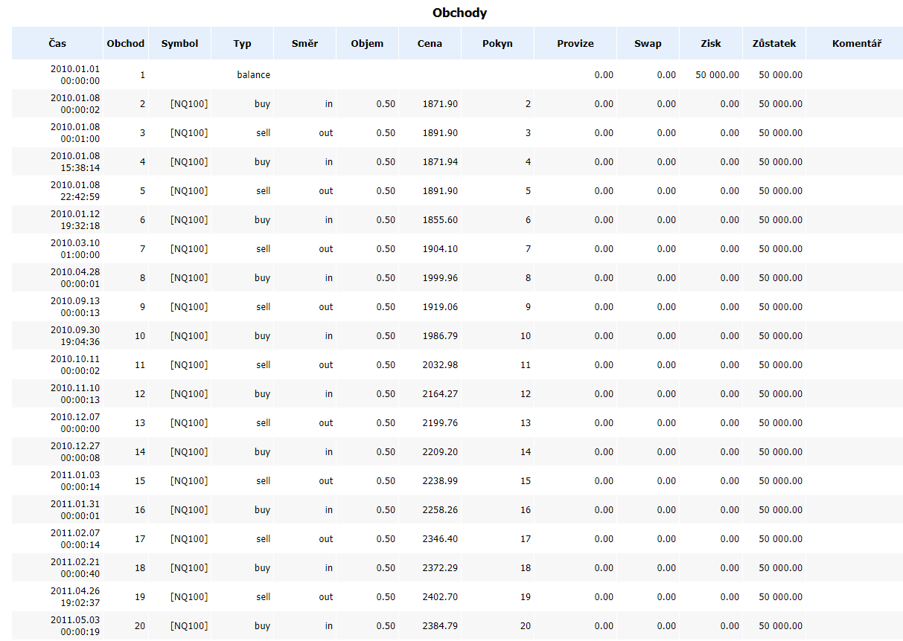The width and height of the screenshot is (903, 641).
Task: Select the Swap column header
Action: (648, 43)
